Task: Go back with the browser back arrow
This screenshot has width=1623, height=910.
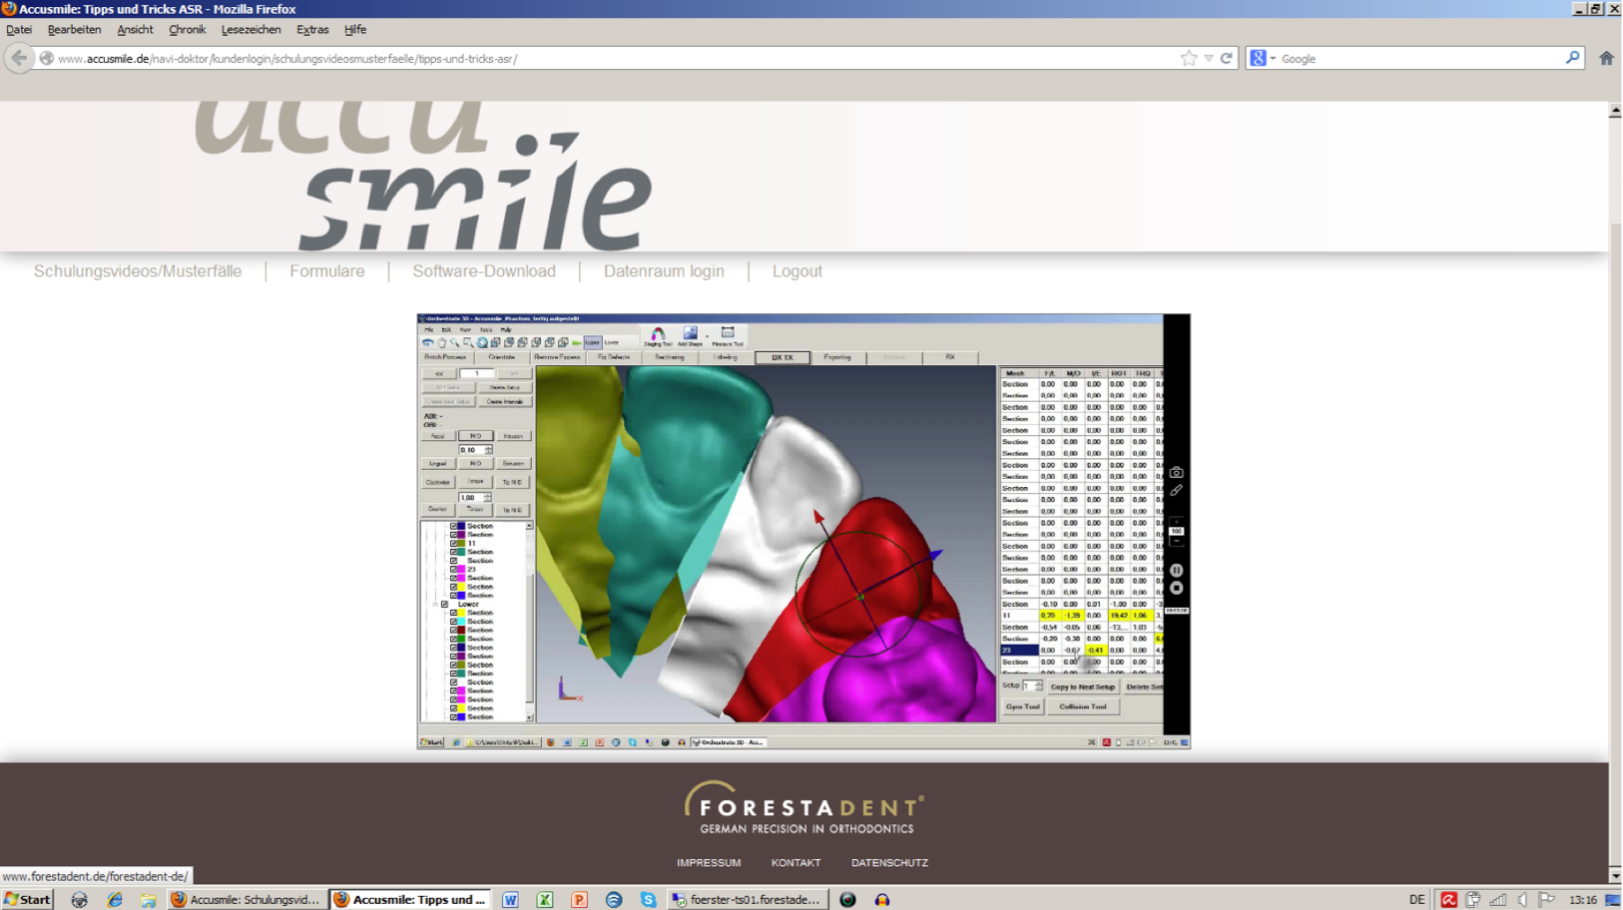Action: (19, 58)
